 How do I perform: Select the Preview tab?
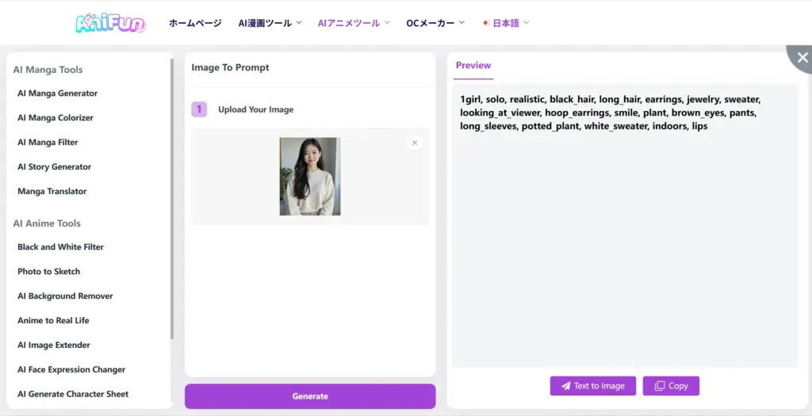(473, 66)
